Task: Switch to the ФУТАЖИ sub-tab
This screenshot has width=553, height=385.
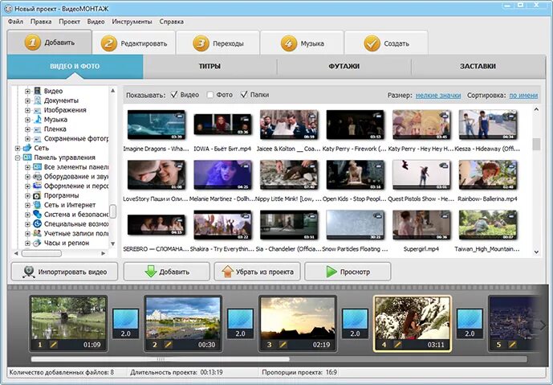Action: coord(344,67)
